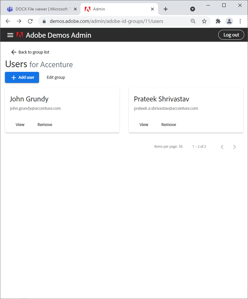Open the tab search dropdown arrow
The width and height of the screenshot is (248, 299).
[x=192, y=9]
